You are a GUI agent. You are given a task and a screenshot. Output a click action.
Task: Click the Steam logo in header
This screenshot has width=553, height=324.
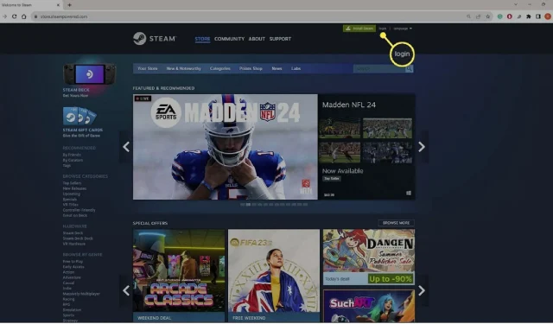coord(155,38)
